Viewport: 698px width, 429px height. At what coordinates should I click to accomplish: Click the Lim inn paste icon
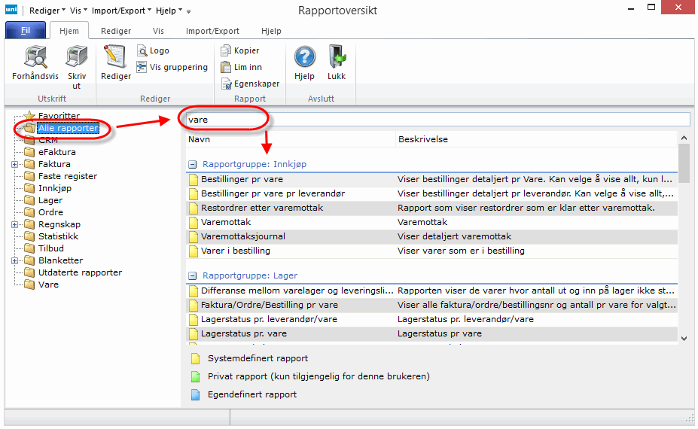(x=227, y=67)
